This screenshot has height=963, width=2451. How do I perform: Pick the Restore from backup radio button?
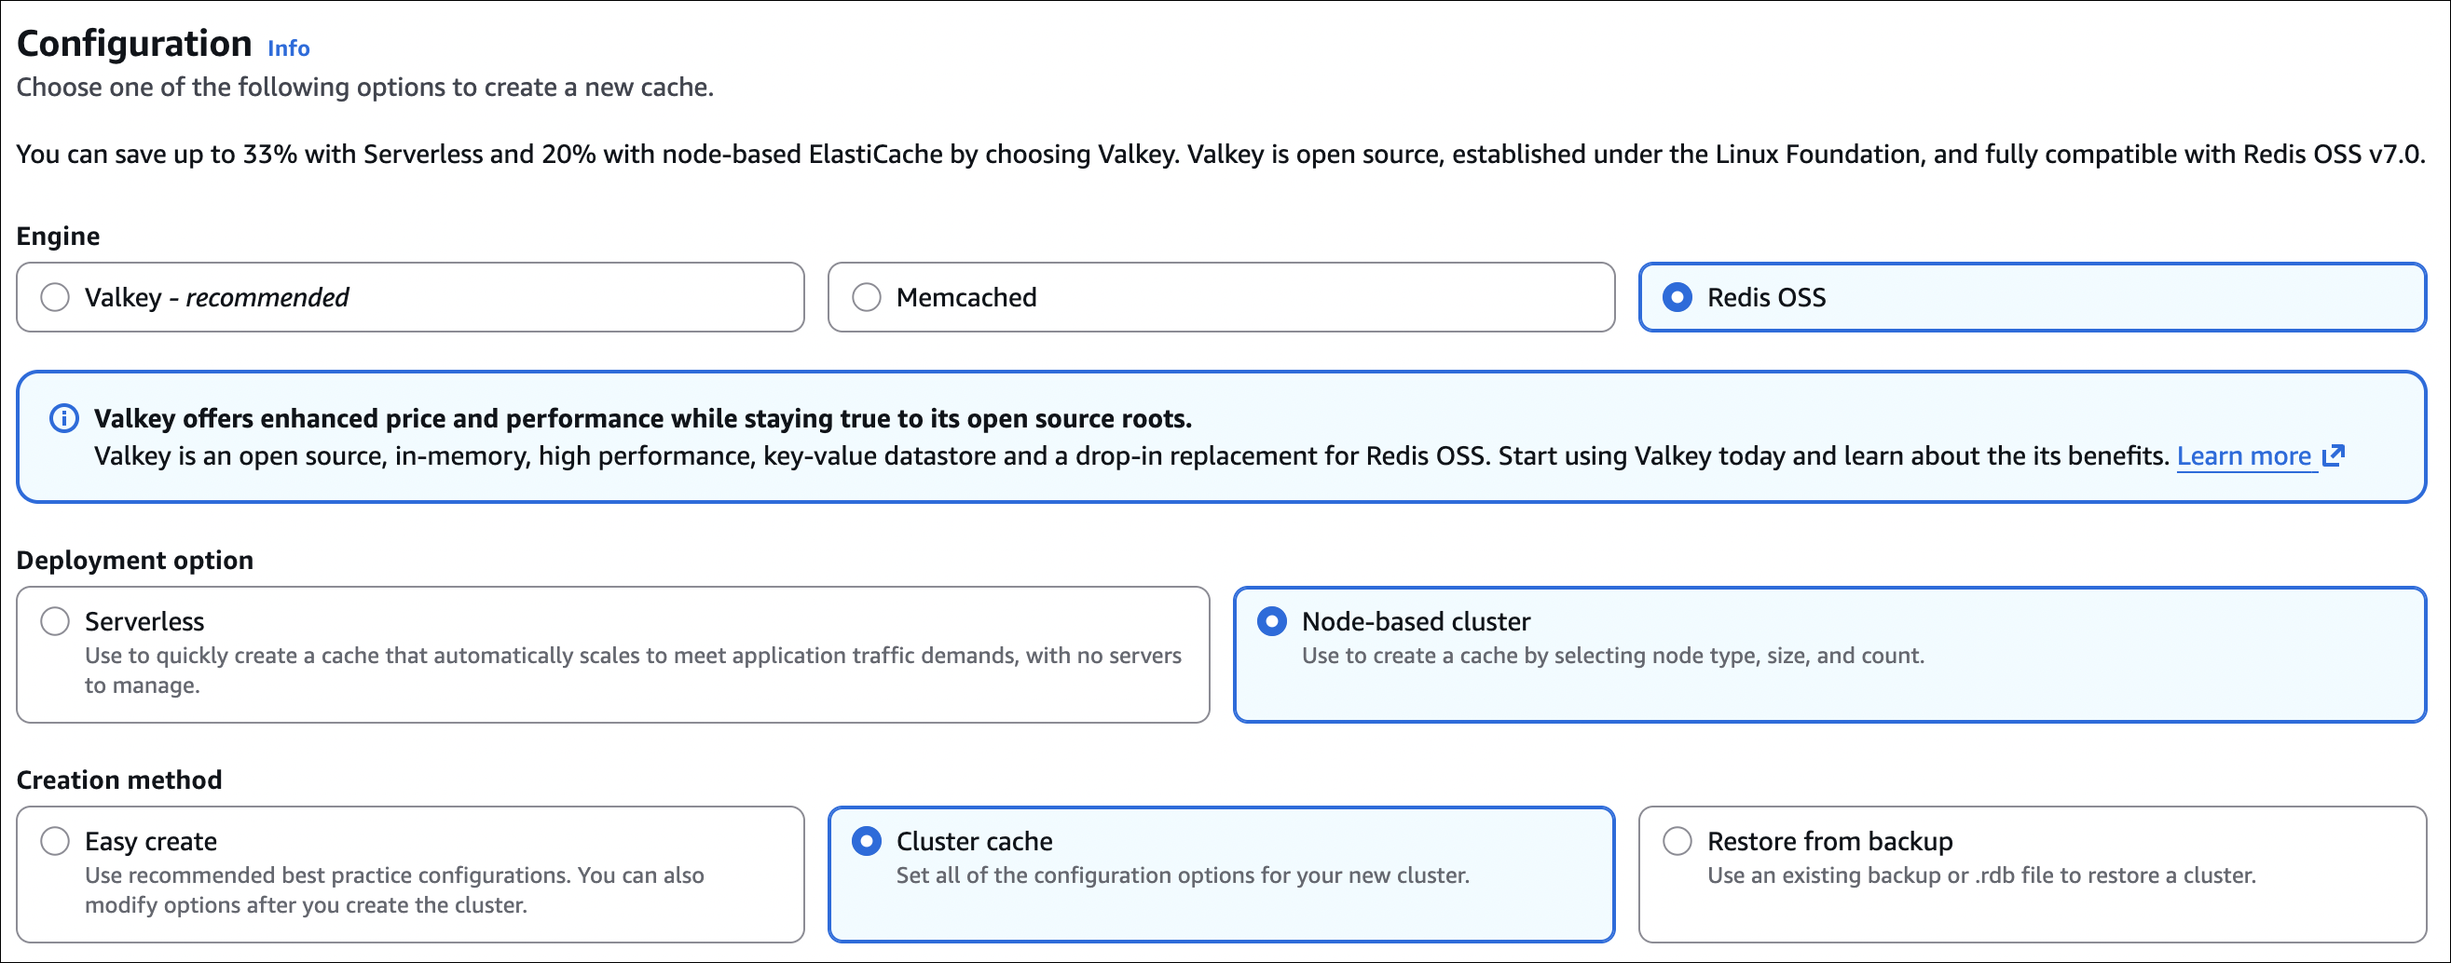[1677, 841]
